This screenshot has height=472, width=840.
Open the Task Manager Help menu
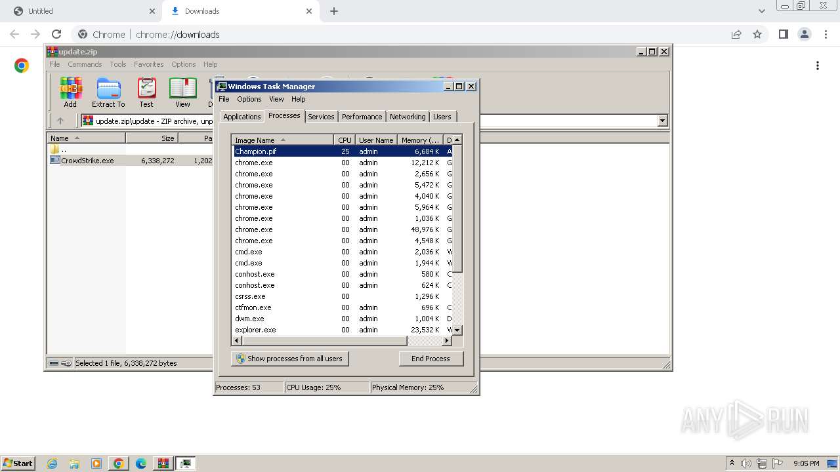click(x=299, y=99)
